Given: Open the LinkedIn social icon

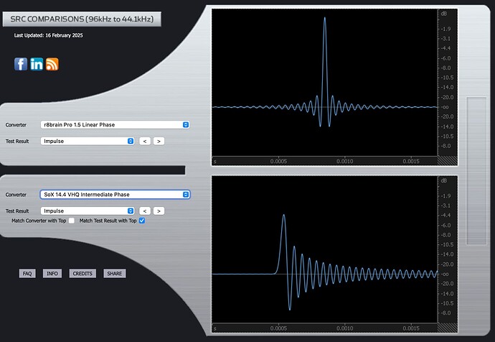Looking at the screenshot, I should point(37,64).
